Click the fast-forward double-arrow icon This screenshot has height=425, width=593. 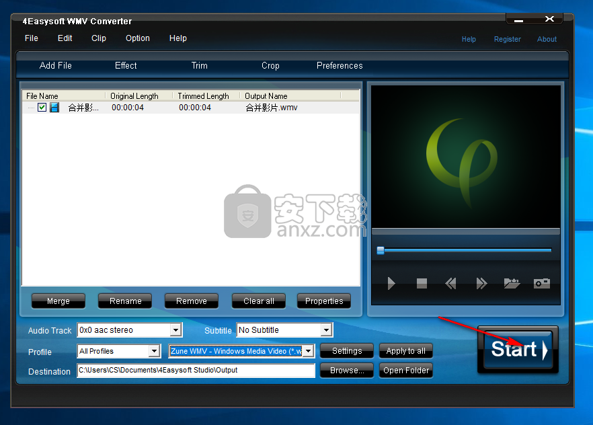pyautogui.click(x=481, y=283)
